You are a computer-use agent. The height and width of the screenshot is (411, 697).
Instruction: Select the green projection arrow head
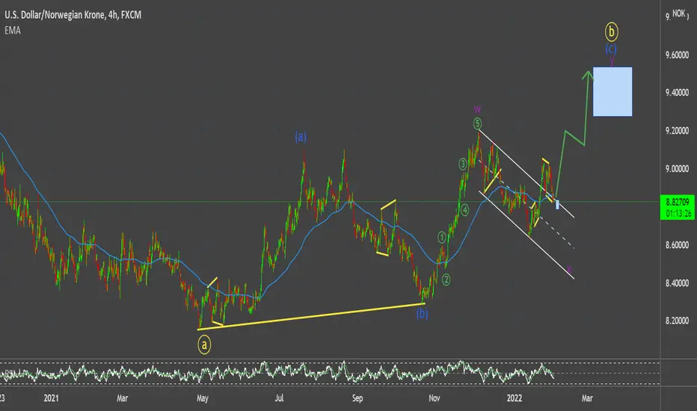pos(588,75)
